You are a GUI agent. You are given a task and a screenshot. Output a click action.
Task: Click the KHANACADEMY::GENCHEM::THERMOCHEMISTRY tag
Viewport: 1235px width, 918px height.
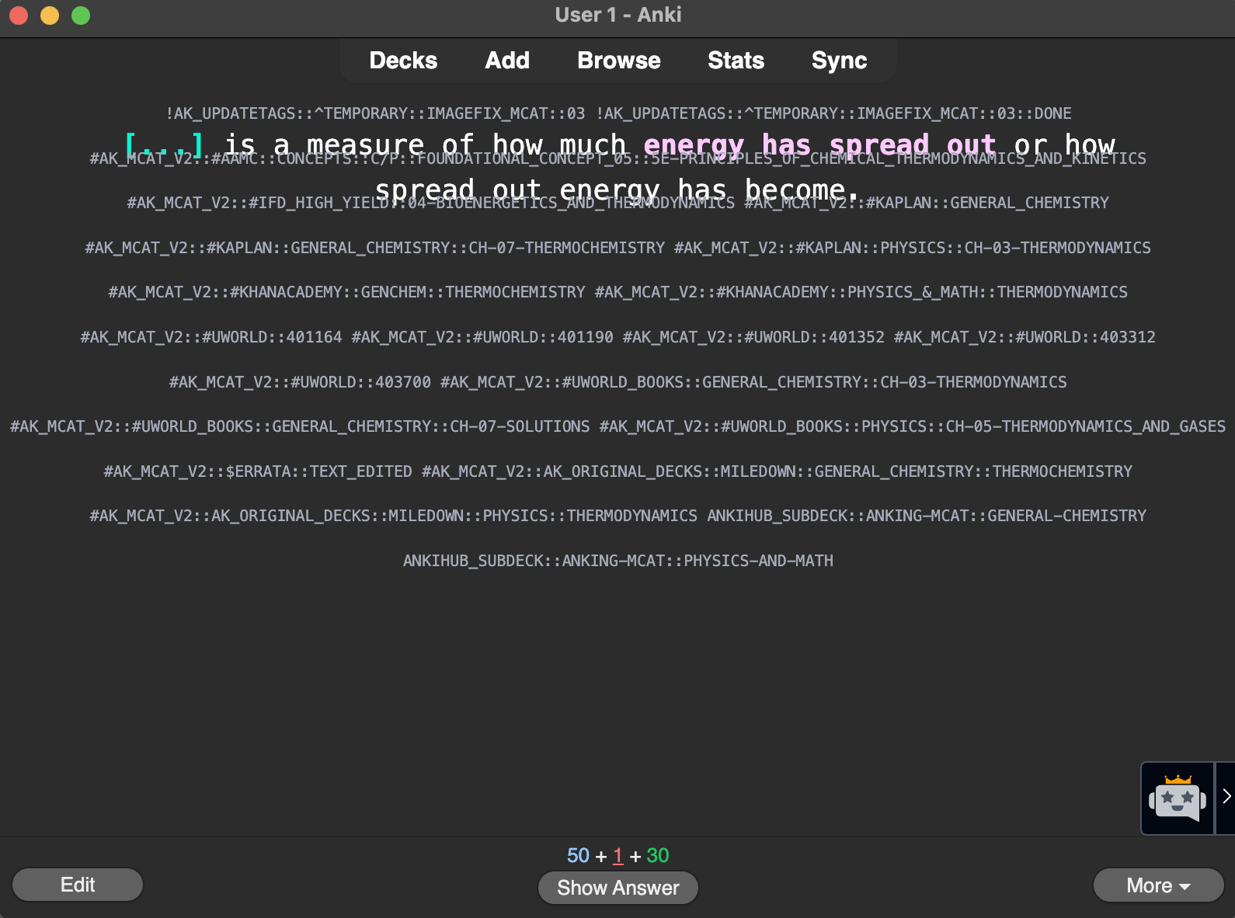(346, 292)
